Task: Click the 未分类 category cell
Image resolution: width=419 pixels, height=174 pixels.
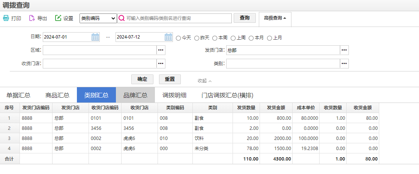Action: click(x=213, y=149)
